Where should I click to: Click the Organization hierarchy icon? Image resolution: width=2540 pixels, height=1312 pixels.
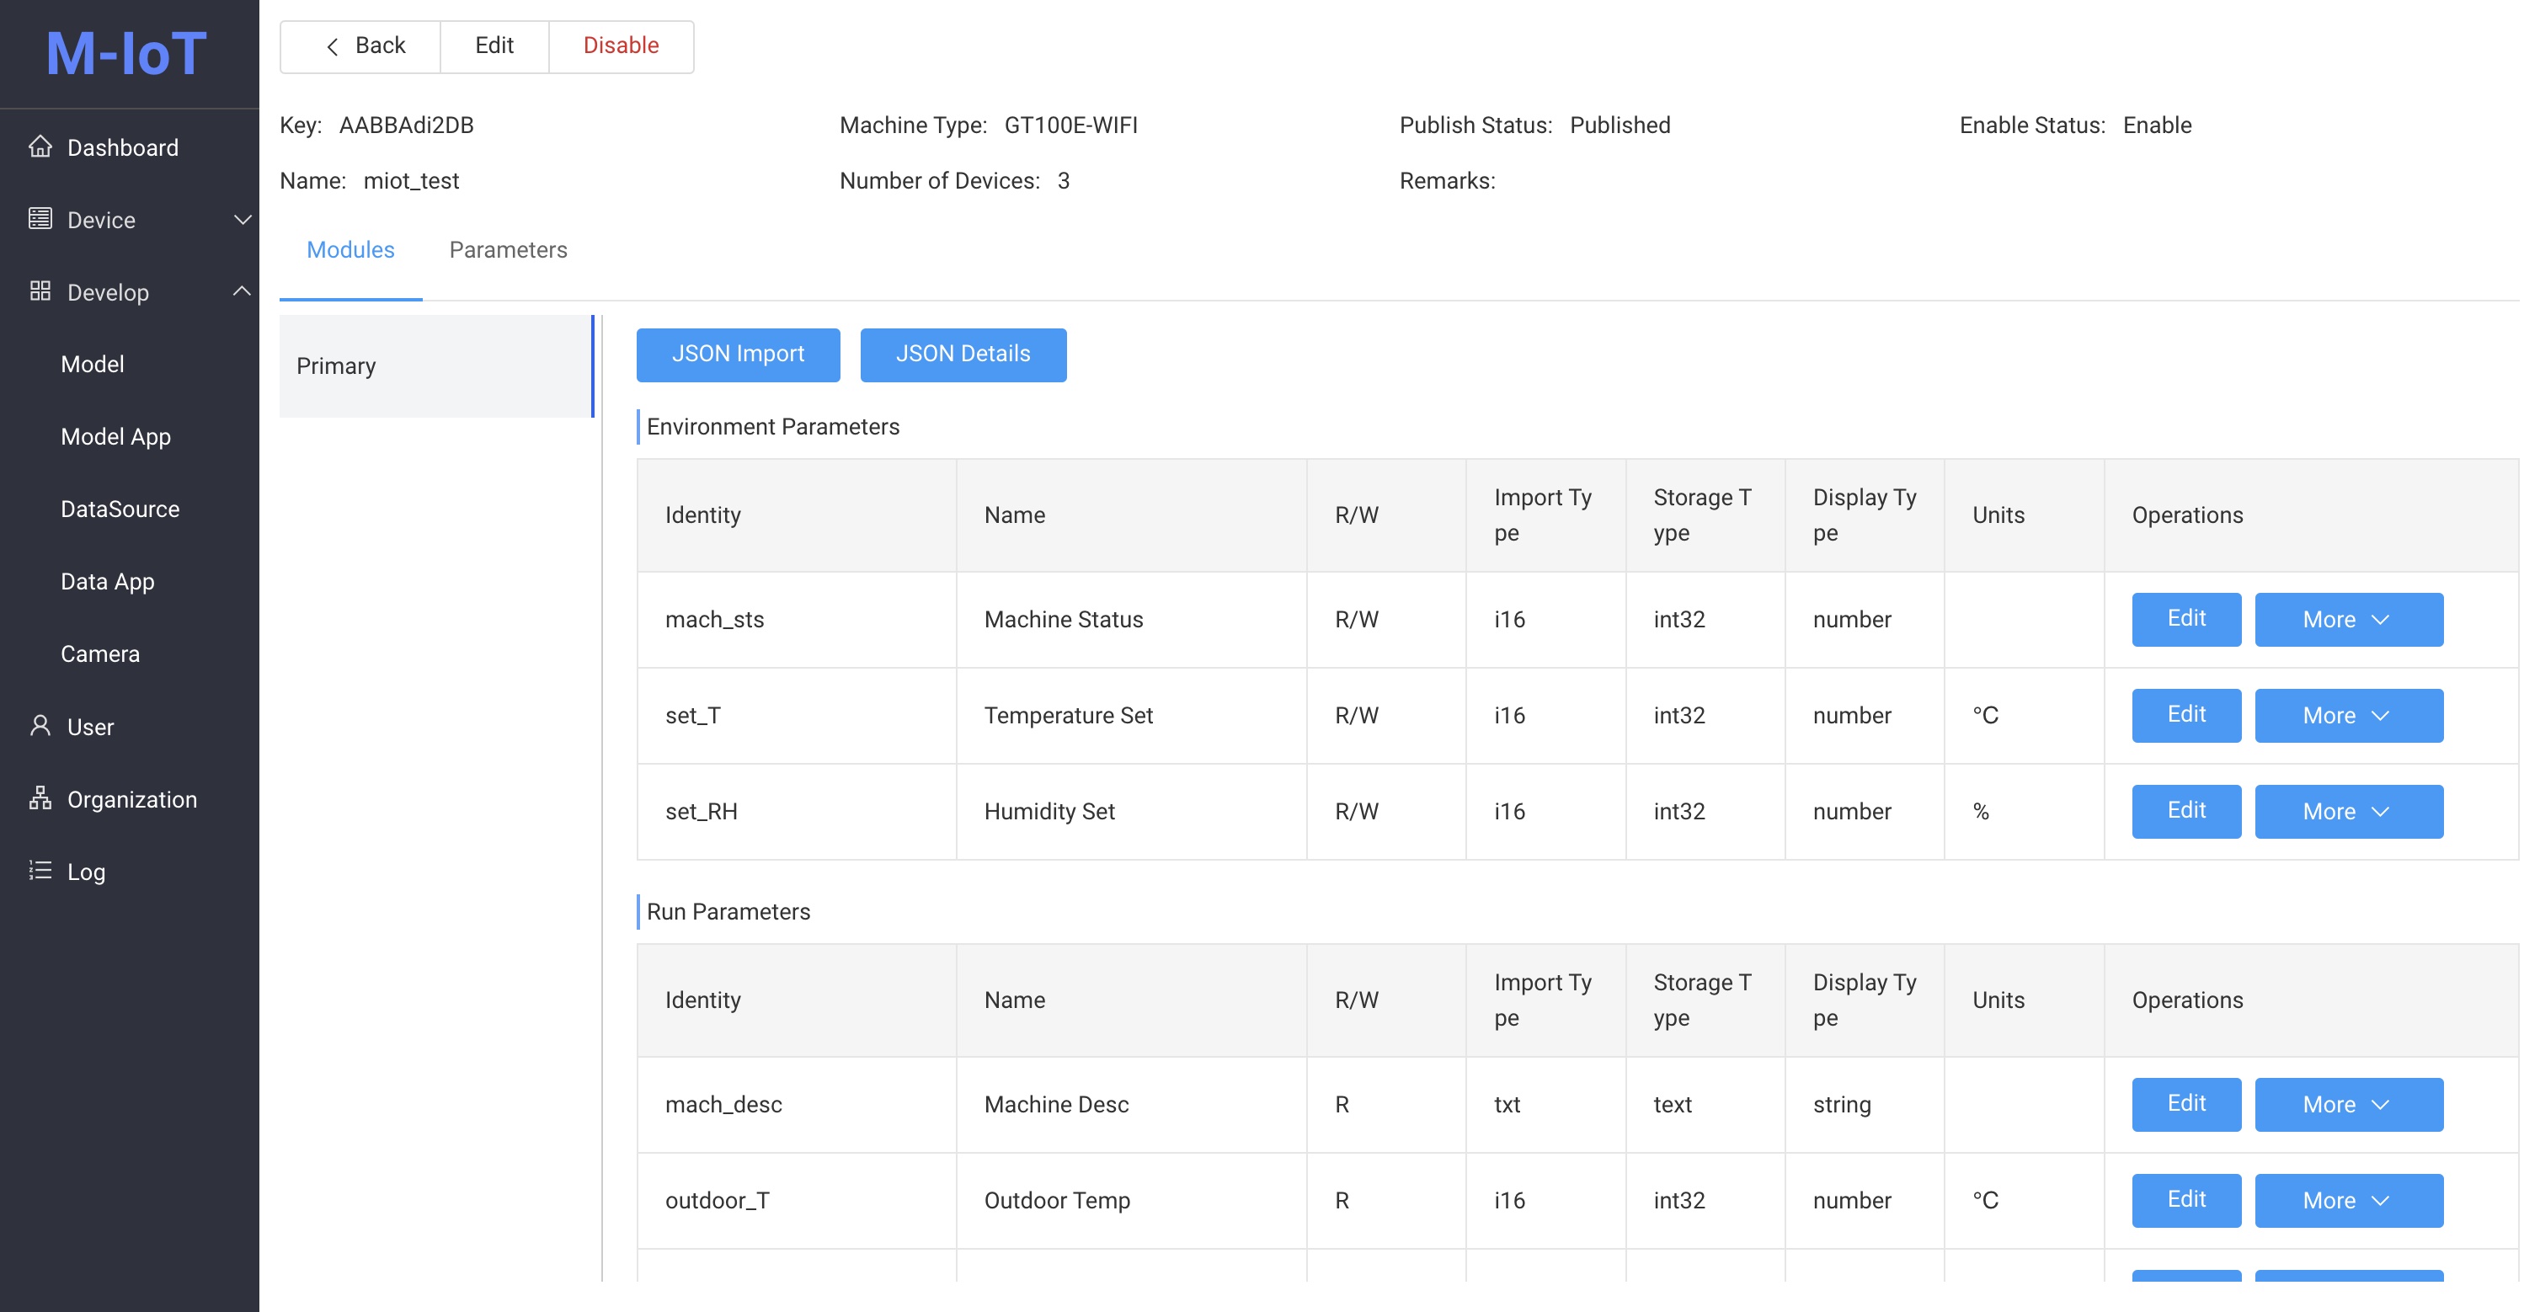(x=40, y=798)
